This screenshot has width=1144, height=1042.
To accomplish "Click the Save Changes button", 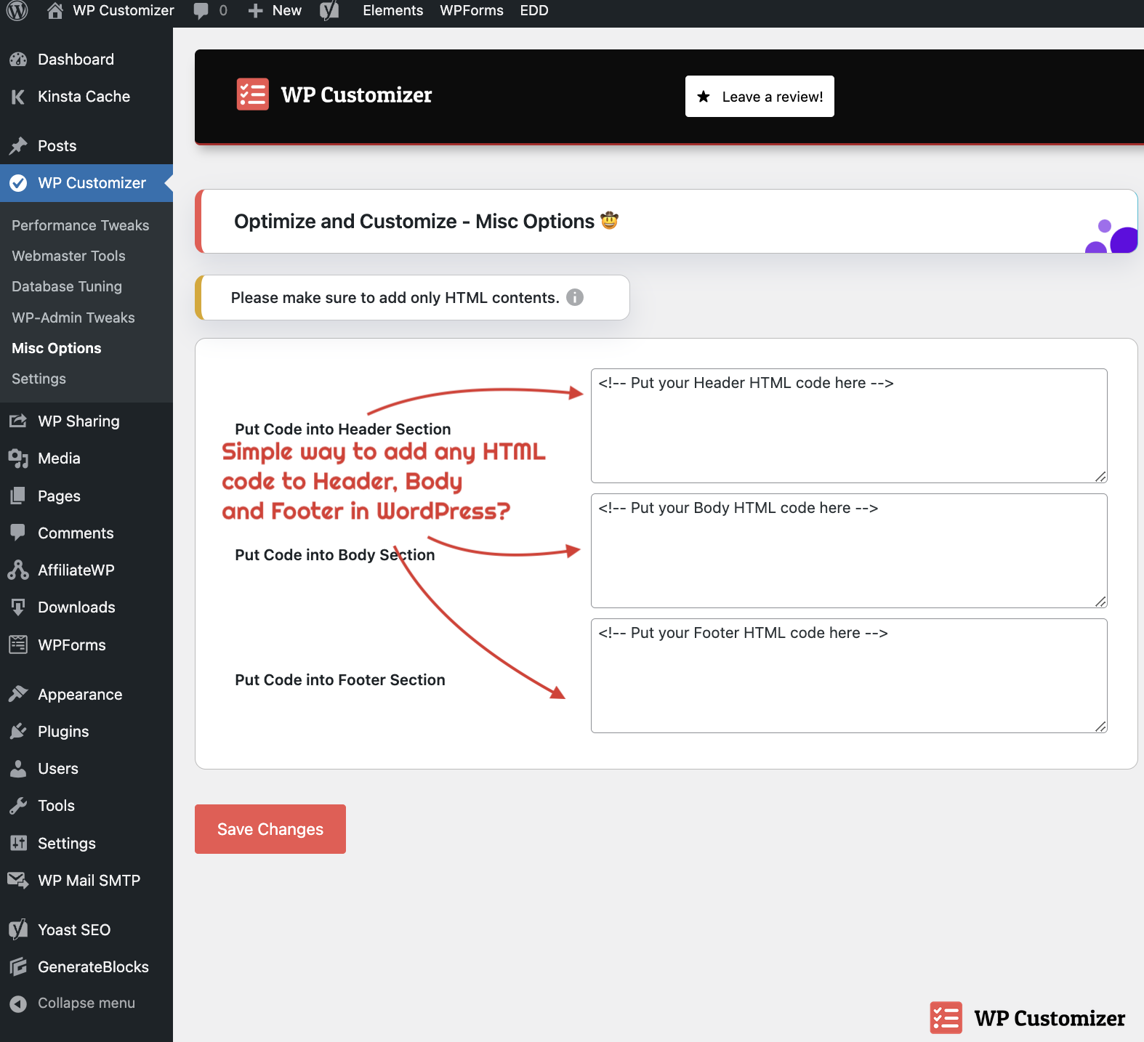I will [270, 829].
